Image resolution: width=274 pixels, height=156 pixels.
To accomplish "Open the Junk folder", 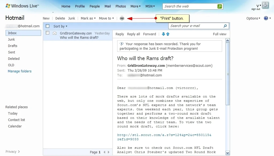I will point(11,40).
